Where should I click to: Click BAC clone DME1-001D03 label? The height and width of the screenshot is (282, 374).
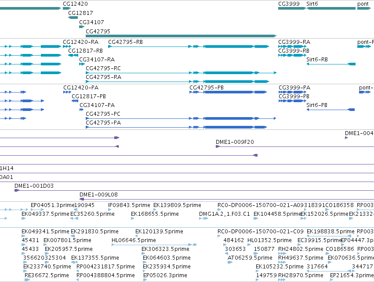pyautogui.click(x=34, y=186)
